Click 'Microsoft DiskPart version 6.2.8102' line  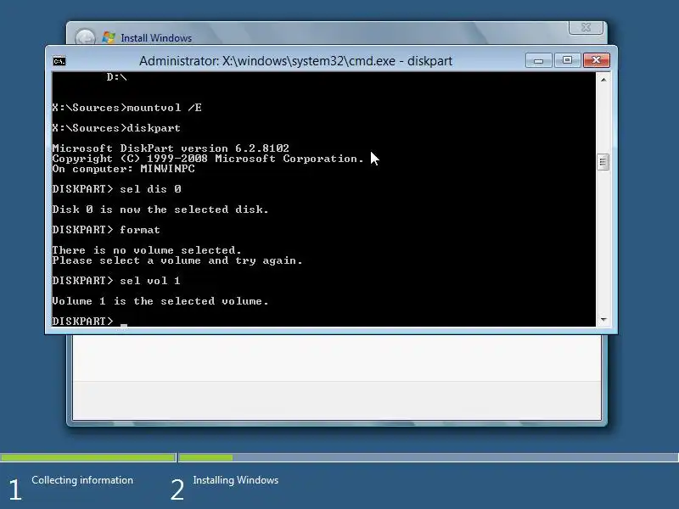tap(171, 148)
